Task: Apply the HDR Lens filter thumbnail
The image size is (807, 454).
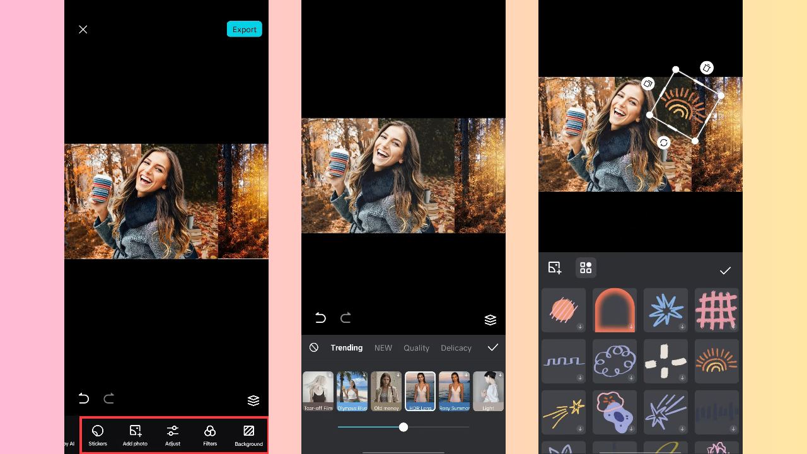Action: [x=420, y=391]
